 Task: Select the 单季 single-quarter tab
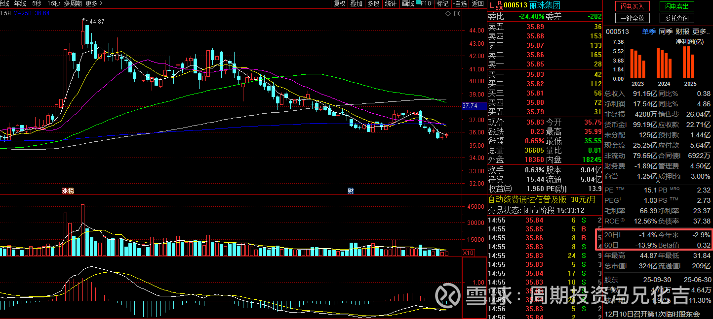(649, 32)
